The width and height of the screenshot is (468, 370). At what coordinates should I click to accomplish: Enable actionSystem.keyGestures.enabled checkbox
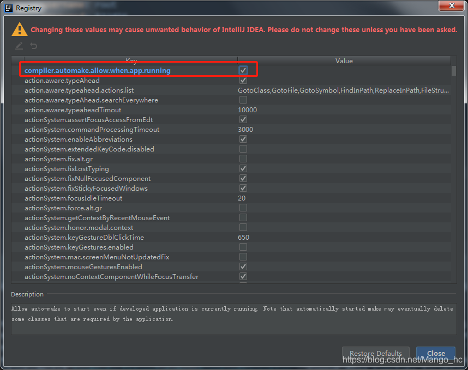pyautogui.click(x=243, y=247)
